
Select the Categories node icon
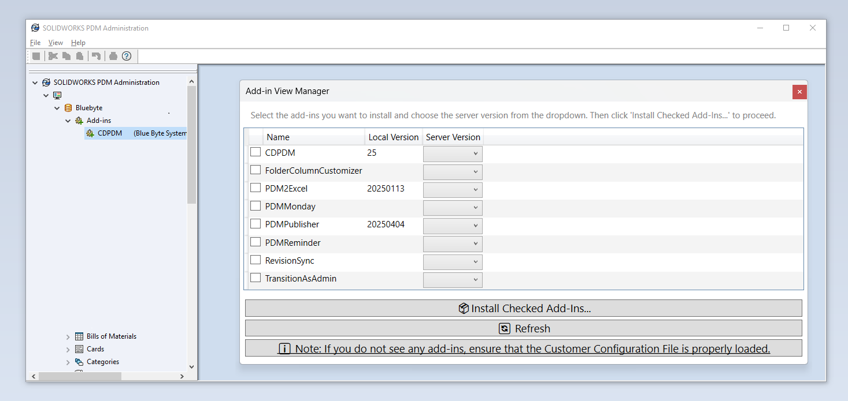coord(79,362)
